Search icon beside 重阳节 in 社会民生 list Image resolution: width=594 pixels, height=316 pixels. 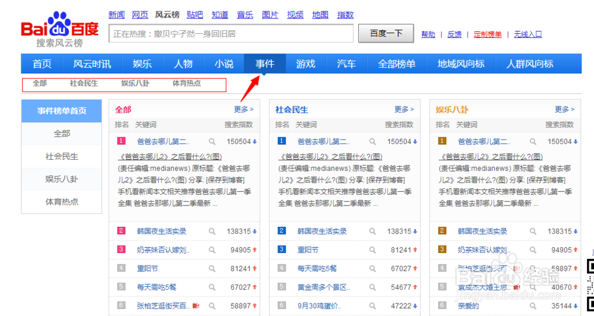click(x=373, y=250)
